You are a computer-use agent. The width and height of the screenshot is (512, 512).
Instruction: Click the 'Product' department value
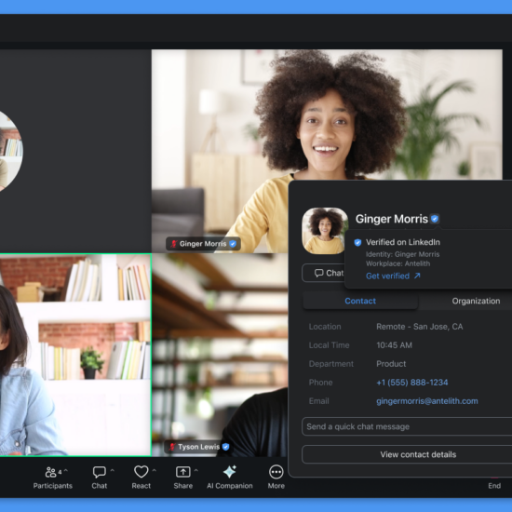tap(391, 364)
